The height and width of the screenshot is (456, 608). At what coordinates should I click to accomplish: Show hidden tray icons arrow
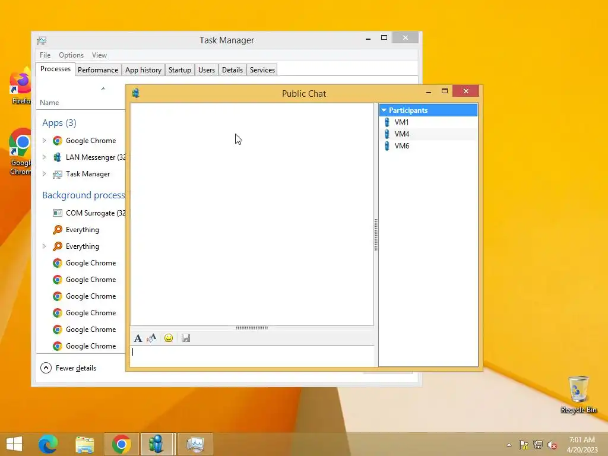[x=509, y=445]
